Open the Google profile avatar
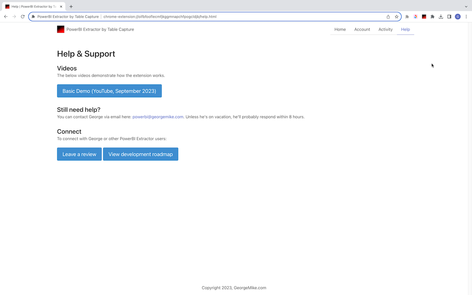Image resolution: width=472 pixels, height=295 pixels. point(458,17)
